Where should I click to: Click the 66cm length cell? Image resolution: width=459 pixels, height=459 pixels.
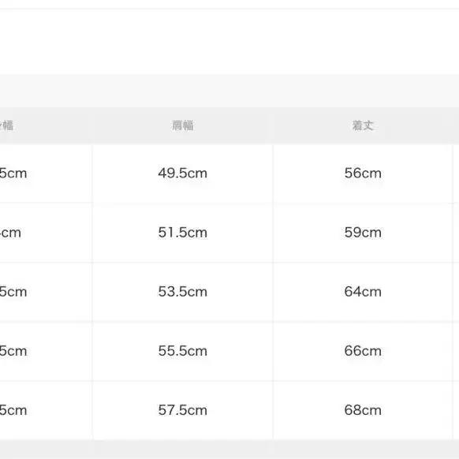(x=363, y=351)
